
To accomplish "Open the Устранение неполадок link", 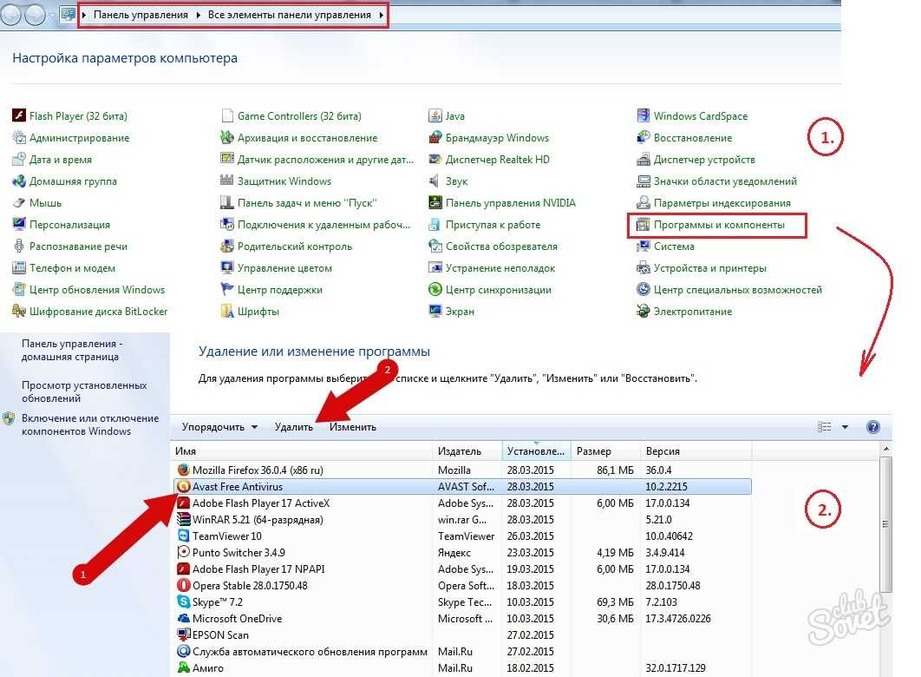I will (x=500, y=268).
